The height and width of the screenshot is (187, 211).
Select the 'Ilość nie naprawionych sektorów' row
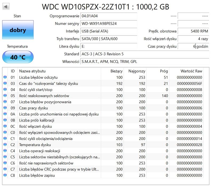103,163
